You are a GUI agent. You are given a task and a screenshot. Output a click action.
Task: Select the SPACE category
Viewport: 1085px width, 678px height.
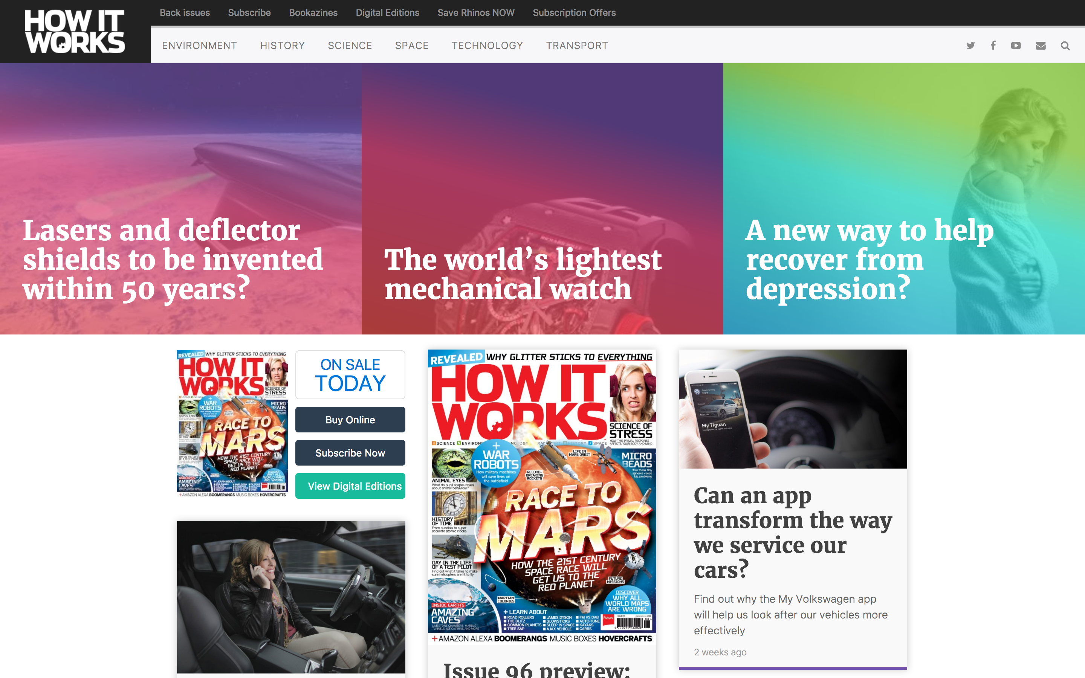pos(411,45)
